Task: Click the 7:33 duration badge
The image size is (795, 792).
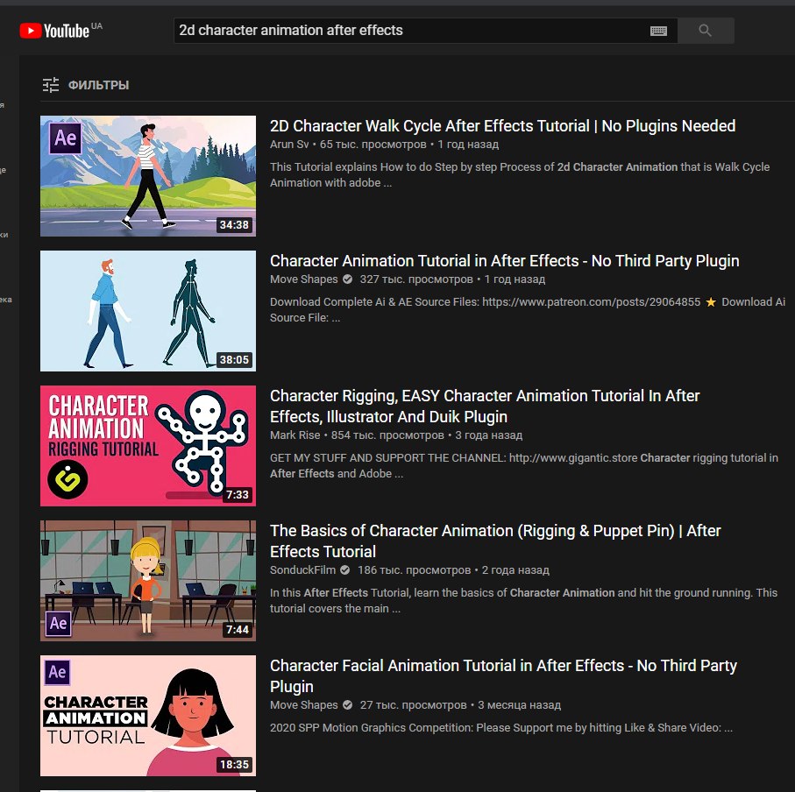Action: tap(237, 494)
